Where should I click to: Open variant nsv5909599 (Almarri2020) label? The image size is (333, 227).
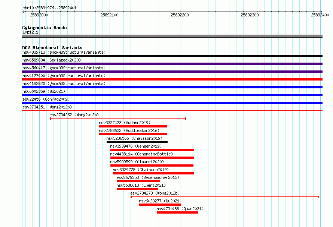137,162
